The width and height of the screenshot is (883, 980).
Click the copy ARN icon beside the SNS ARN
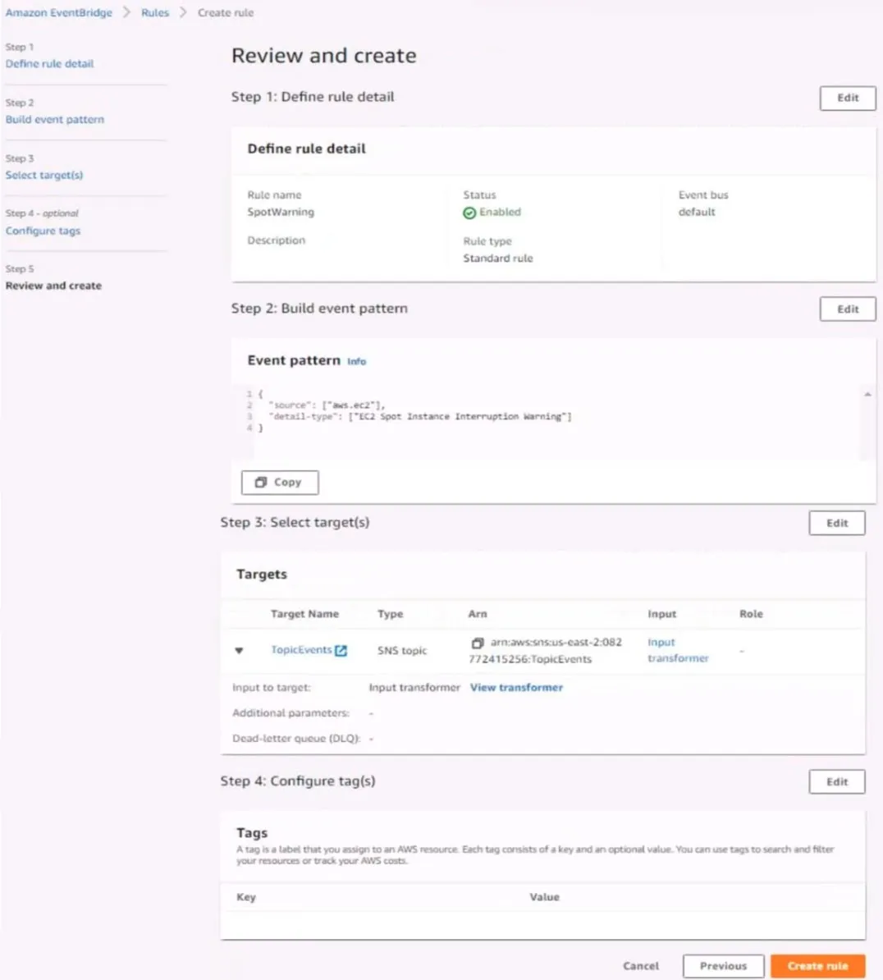point(478,643)
